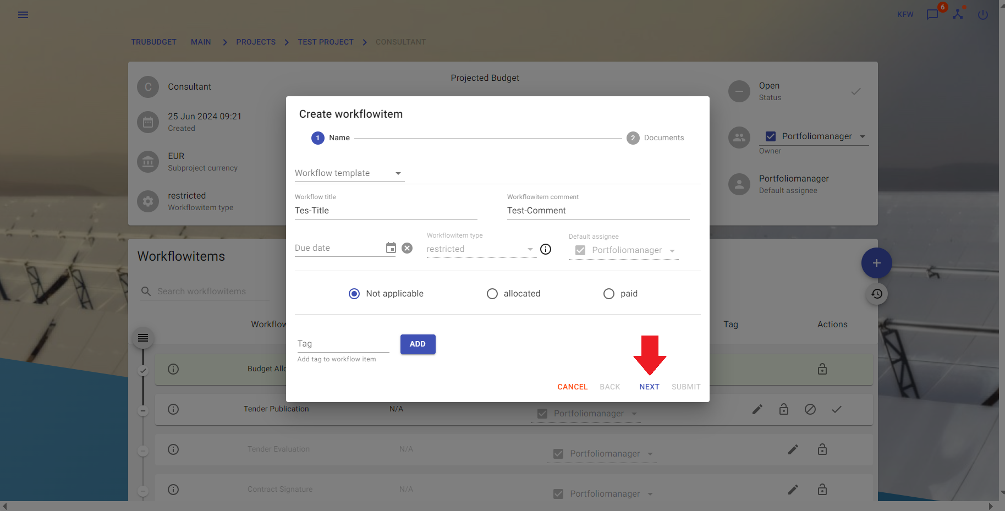Expand the Workflow template dropdown
This screenshot has height=511, width=1005.
pos(349,173)
